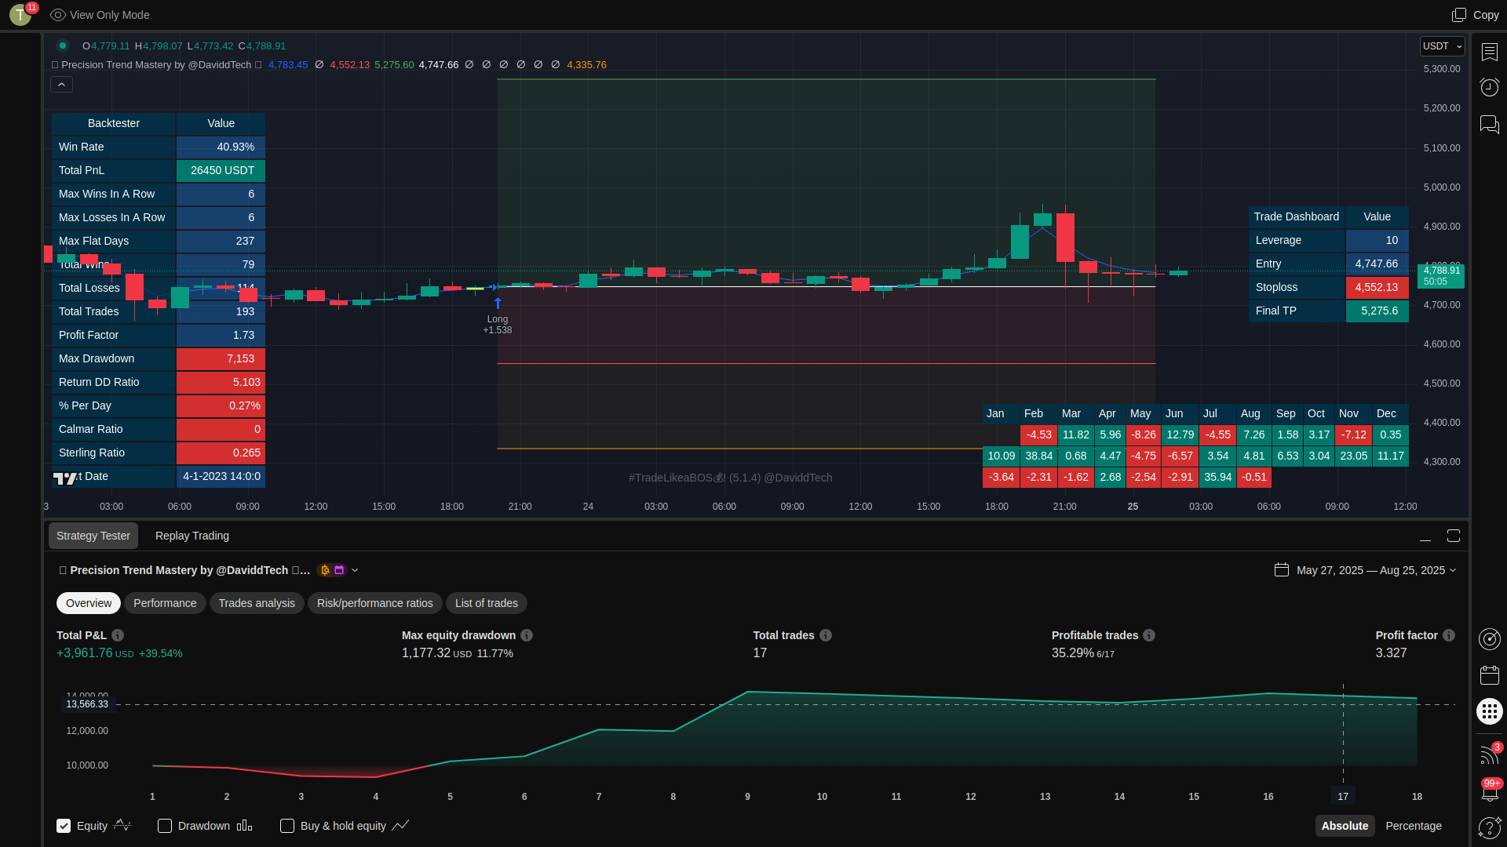Click the 13,566.33 equity value label
The width and height of the screenshot is (1507, 847).
click(88, 704)
